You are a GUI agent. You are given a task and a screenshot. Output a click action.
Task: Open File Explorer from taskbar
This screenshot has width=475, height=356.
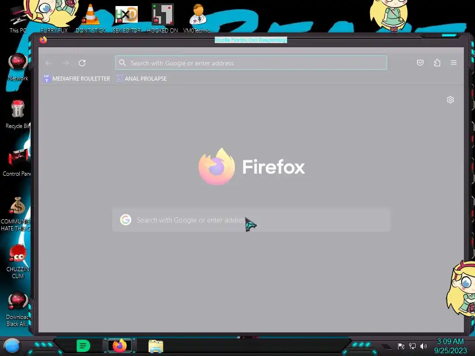[156, 346]
